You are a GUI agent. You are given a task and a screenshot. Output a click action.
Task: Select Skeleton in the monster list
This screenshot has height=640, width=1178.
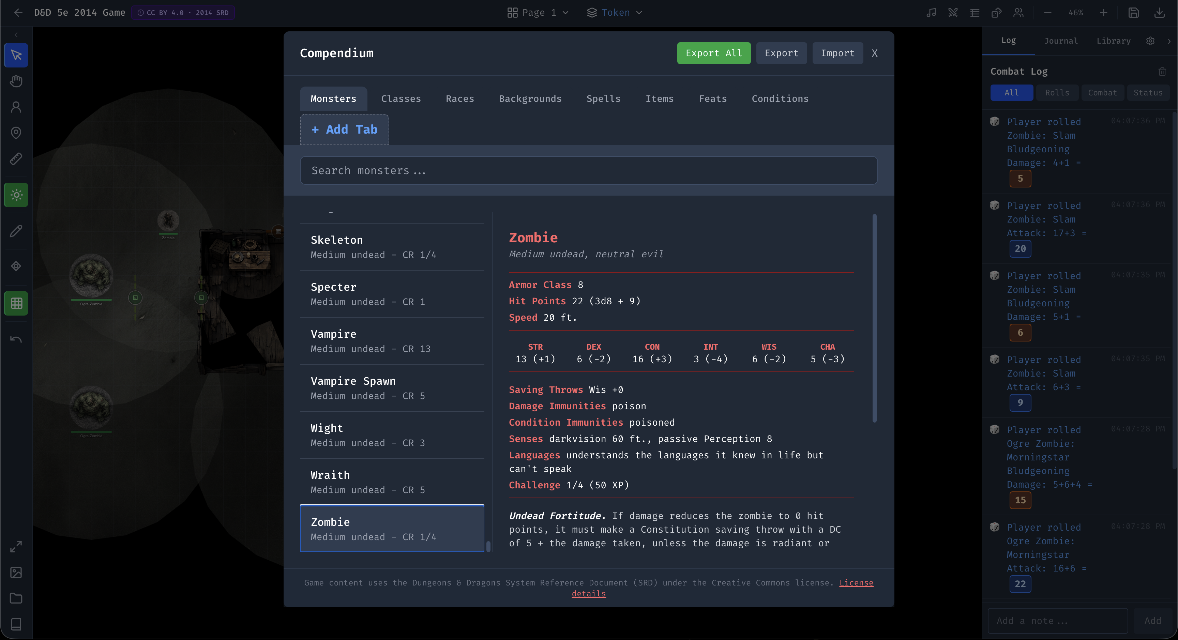(x=392, y=247)
